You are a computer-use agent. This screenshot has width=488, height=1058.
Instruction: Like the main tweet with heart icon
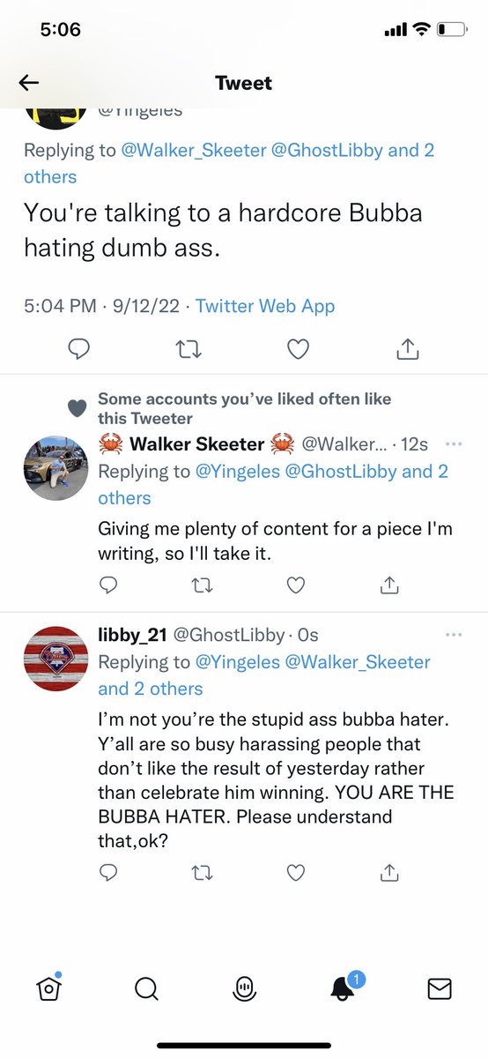(299, 349)
